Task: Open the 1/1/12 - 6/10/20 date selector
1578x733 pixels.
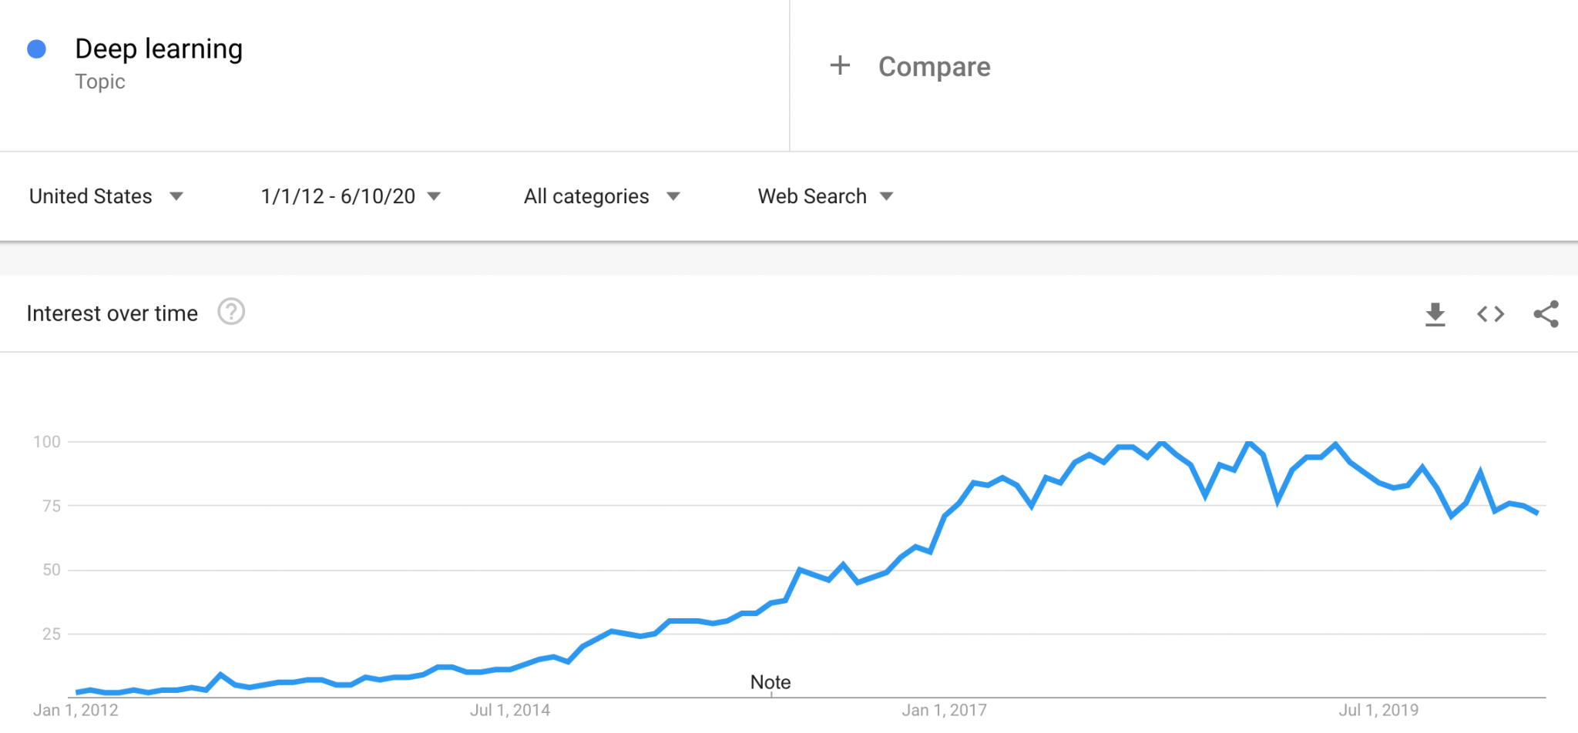Action: (x=348, y=196)
